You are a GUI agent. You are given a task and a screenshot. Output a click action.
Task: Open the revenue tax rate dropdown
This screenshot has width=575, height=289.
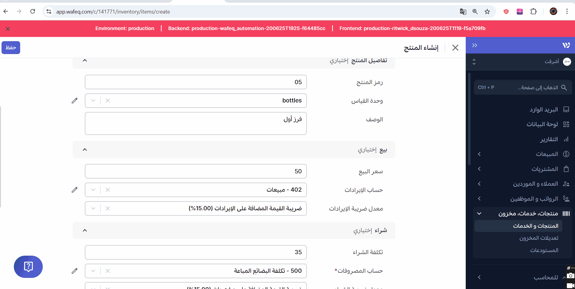point(93,208)
